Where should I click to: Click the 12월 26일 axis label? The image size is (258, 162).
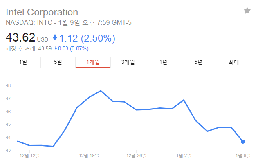point(136,155)
